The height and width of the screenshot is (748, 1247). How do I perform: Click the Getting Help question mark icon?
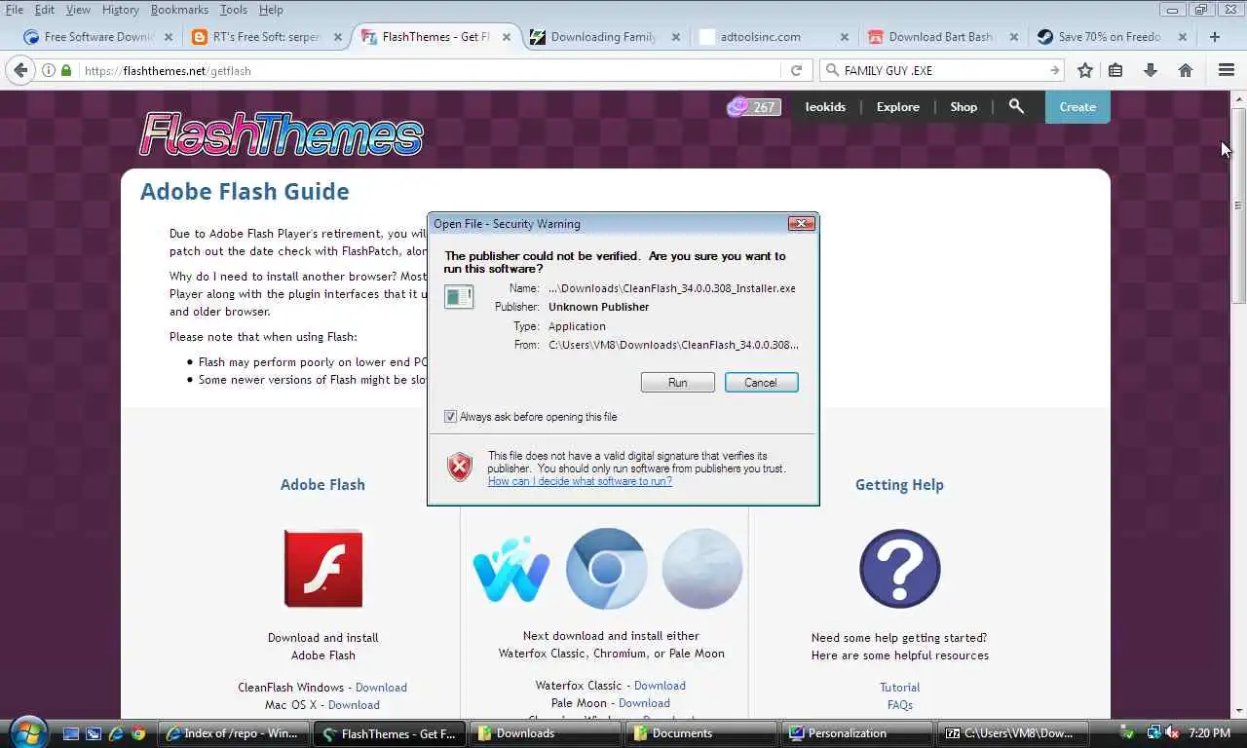click(900, 569)
